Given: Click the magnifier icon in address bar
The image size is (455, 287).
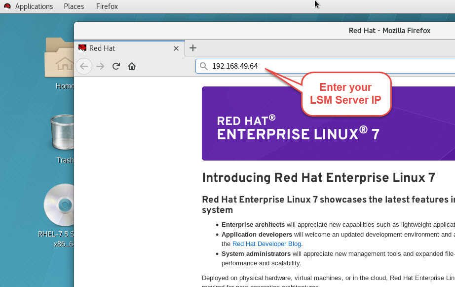Looking at the screenshot, I should 204,66.
